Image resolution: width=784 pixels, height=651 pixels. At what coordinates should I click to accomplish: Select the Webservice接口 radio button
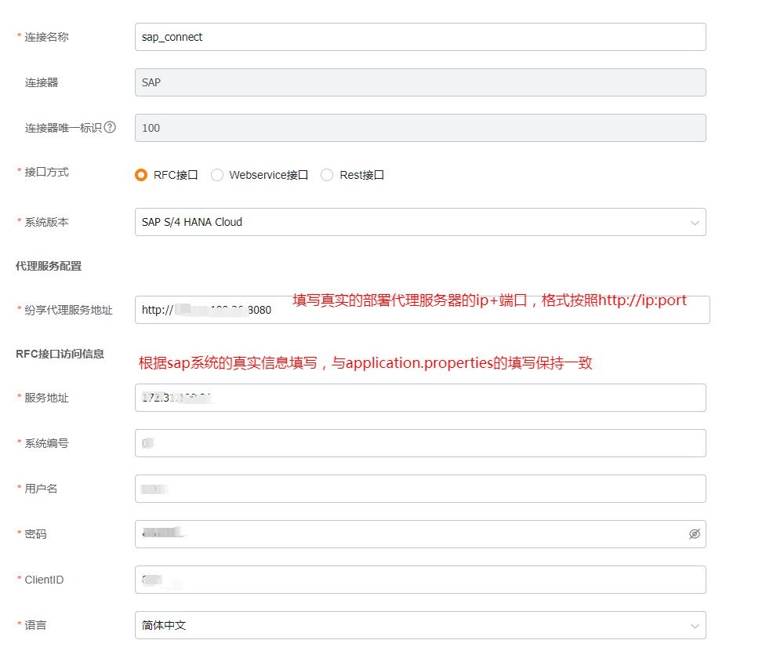tap(217, 175)
